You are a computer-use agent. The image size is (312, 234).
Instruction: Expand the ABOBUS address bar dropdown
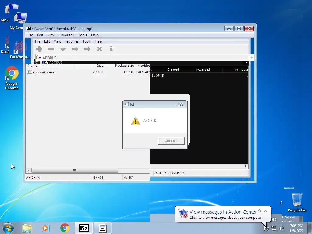[x=252, y=58]
